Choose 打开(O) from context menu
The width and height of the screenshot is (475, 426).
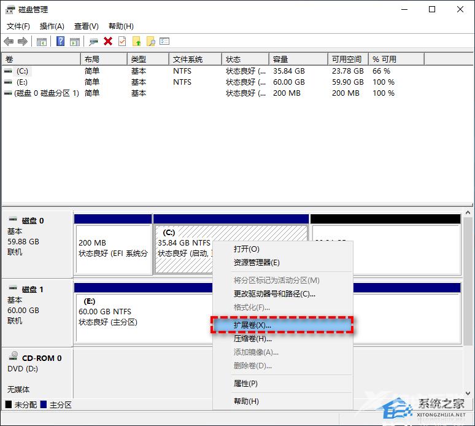coord(283,249)
